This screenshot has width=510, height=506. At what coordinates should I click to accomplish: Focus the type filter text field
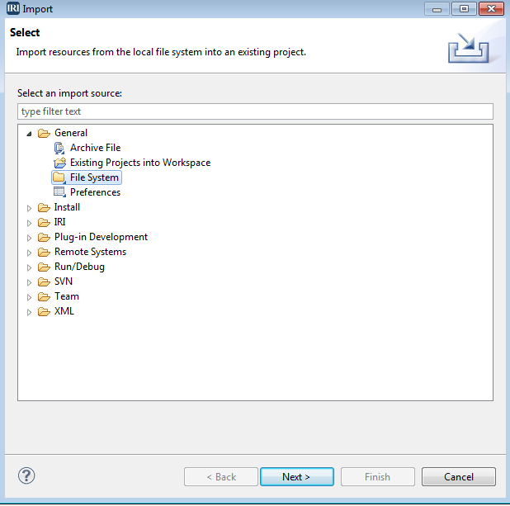[255, 111]
